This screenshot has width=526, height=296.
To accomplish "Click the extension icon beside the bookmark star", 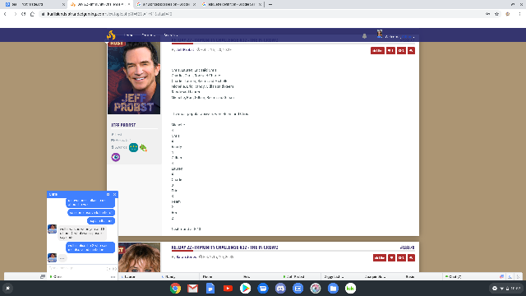I will pos(508,14).
